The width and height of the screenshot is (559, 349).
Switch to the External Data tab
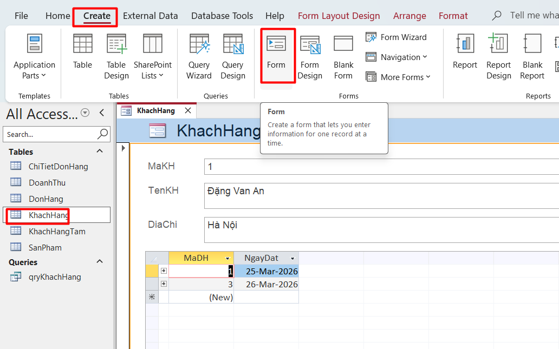[x=150, y=16]
